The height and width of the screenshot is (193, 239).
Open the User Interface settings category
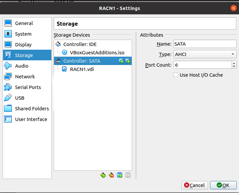pos(27,119)
